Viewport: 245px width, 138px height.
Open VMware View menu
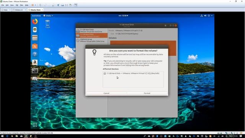coord(12,5)
